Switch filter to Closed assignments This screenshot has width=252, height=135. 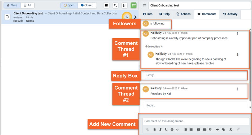[x=87, y=5]
